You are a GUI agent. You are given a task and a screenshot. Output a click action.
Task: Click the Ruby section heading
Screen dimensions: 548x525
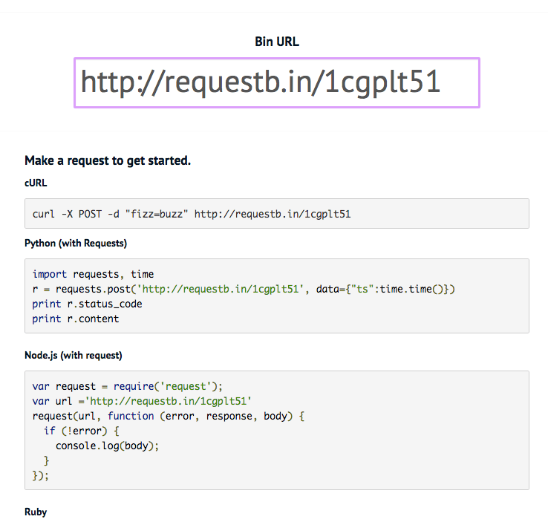(36, 512)
